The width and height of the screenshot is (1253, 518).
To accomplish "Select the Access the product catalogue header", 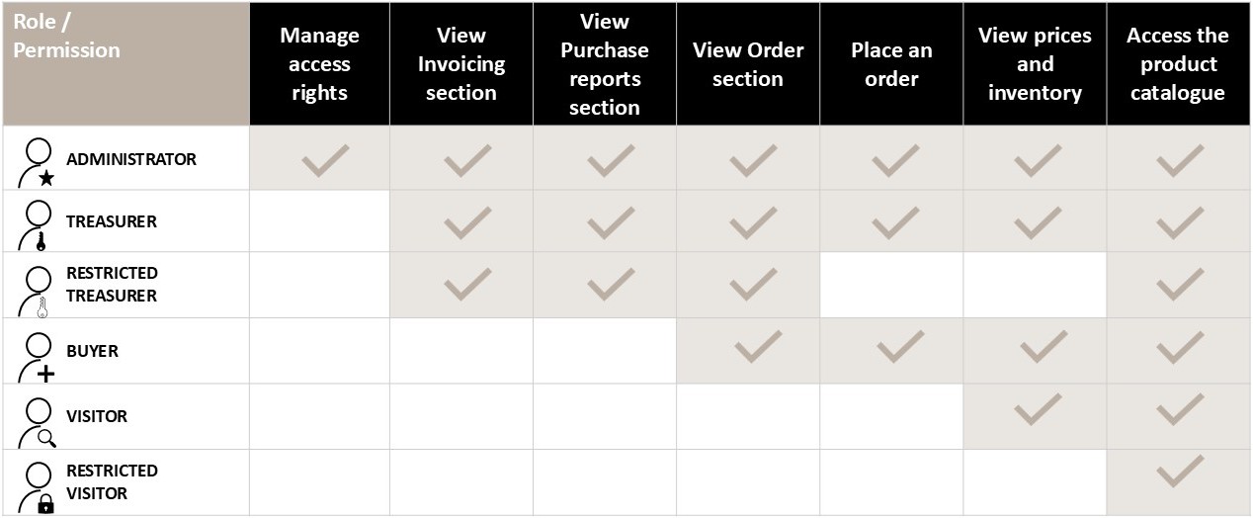I will (1178, 64).
